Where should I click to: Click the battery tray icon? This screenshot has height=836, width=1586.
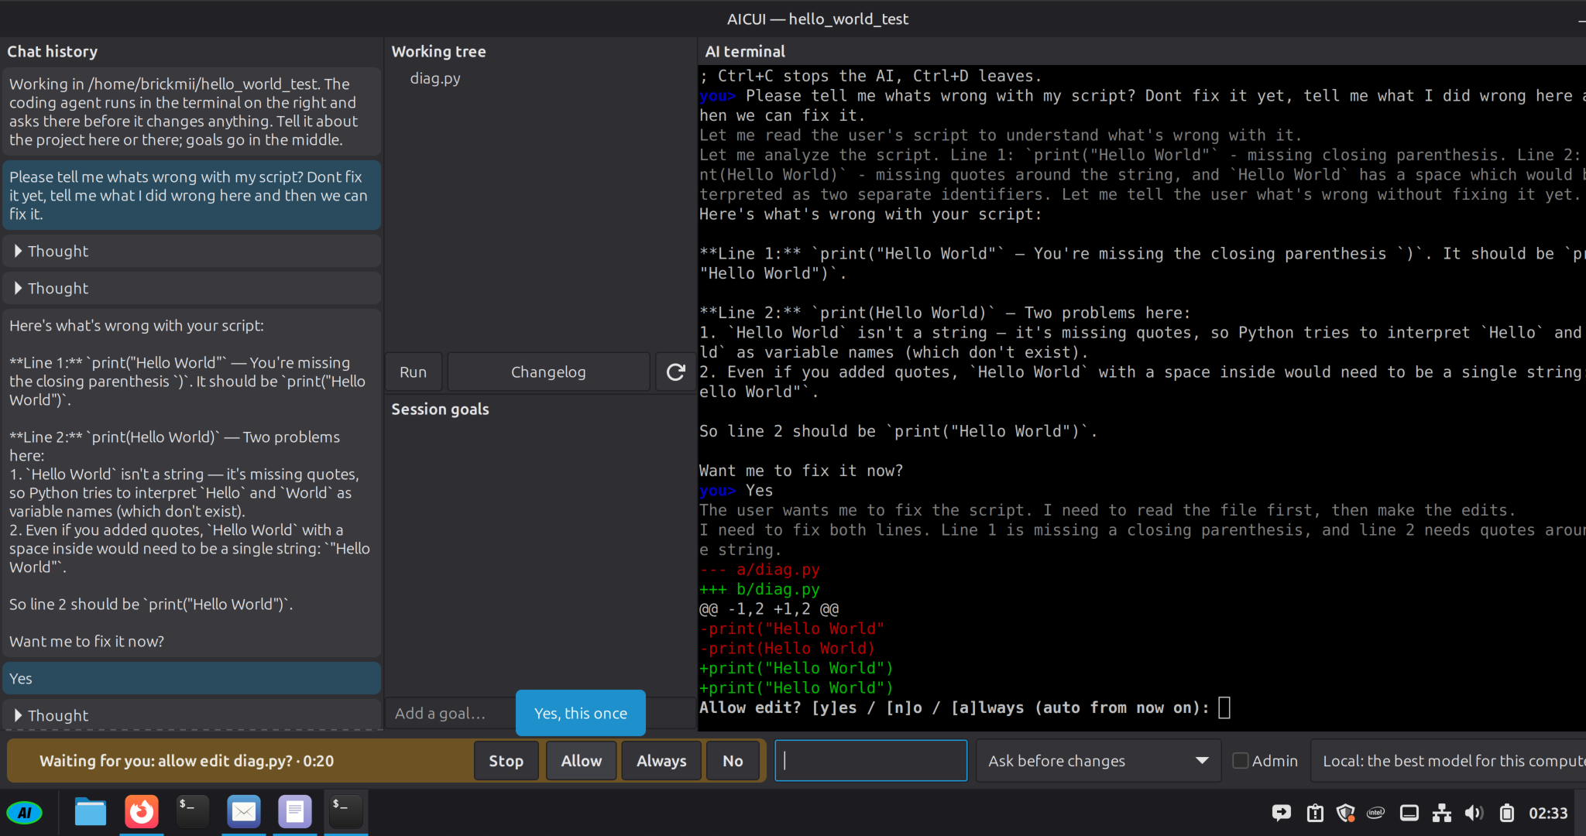tap(1507, 813)
